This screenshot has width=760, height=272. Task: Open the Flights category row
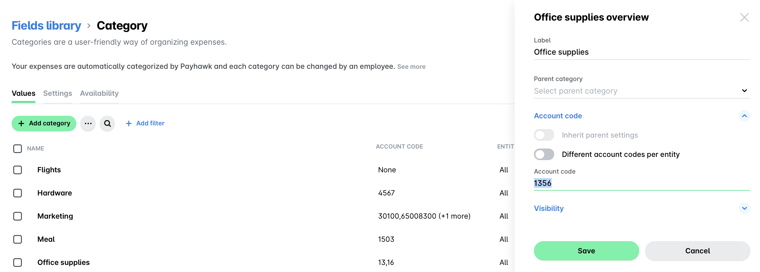49,170
